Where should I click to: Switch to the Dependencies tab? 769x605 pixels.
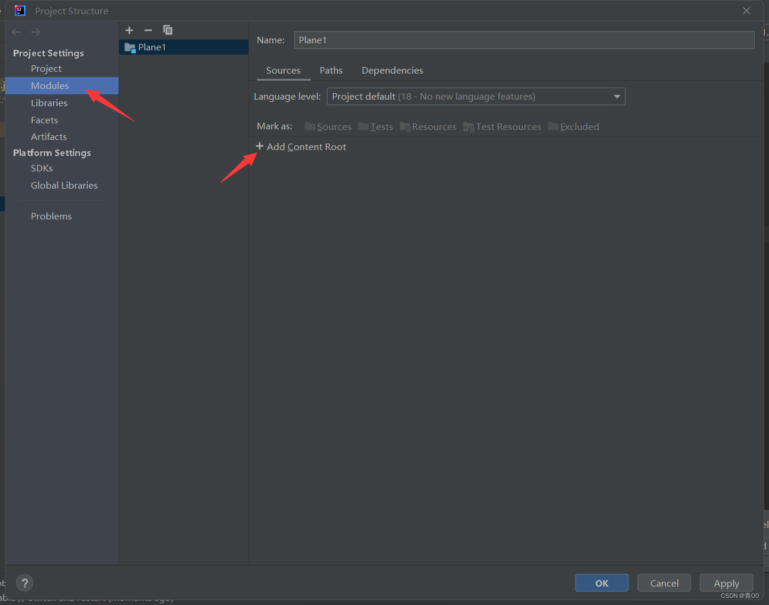click(x=393, y=71)
